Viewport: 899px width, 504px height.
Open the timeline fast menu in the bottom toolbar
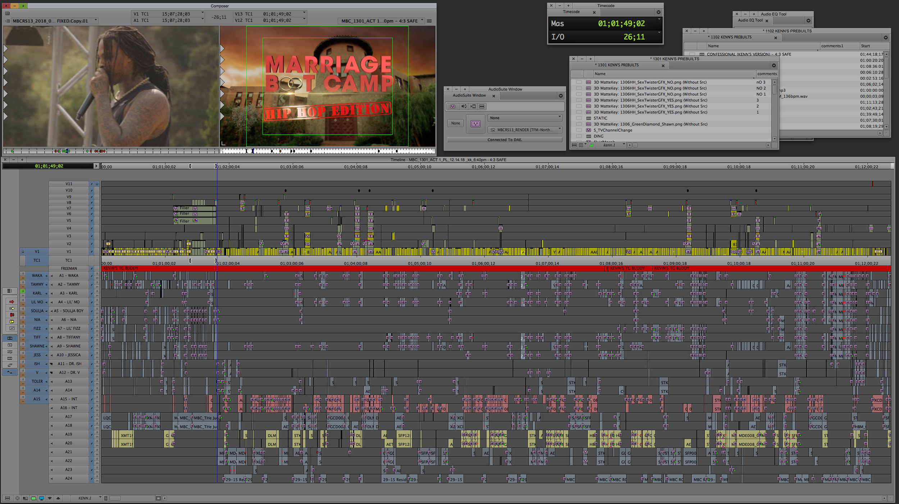pos(7,498)
